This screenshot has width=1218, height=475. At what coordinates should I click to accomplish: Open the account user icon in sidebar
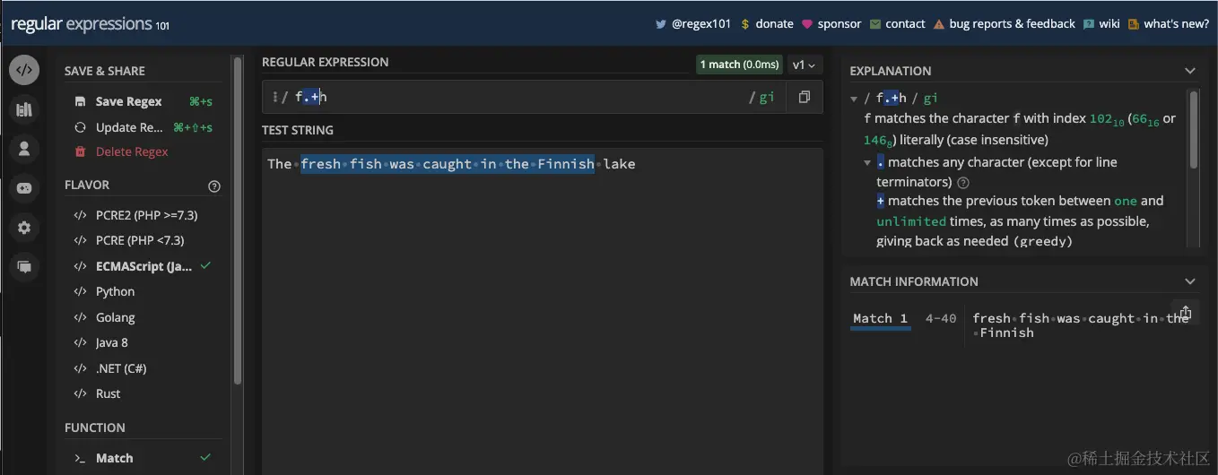point(24,149)
